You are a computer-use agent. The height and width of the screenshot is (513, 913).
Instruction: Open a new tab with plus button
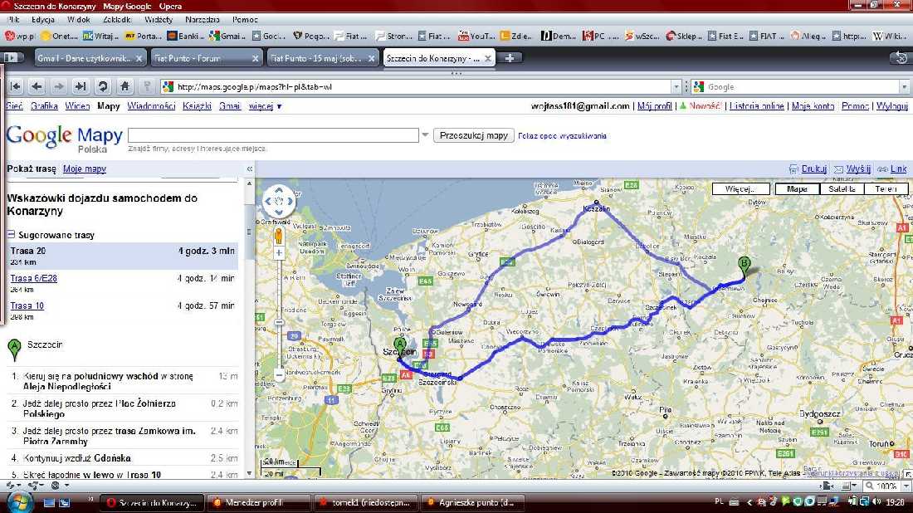509,58
